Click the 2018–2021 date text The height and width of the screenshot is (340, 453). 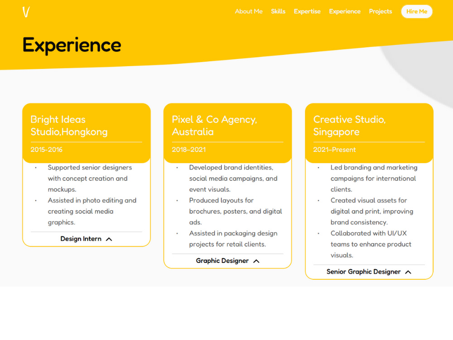click(x=188, y=150)
